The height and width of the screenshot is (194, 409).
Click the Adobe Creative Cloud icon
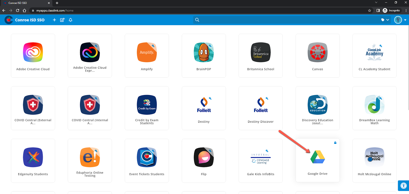[33, 53]
